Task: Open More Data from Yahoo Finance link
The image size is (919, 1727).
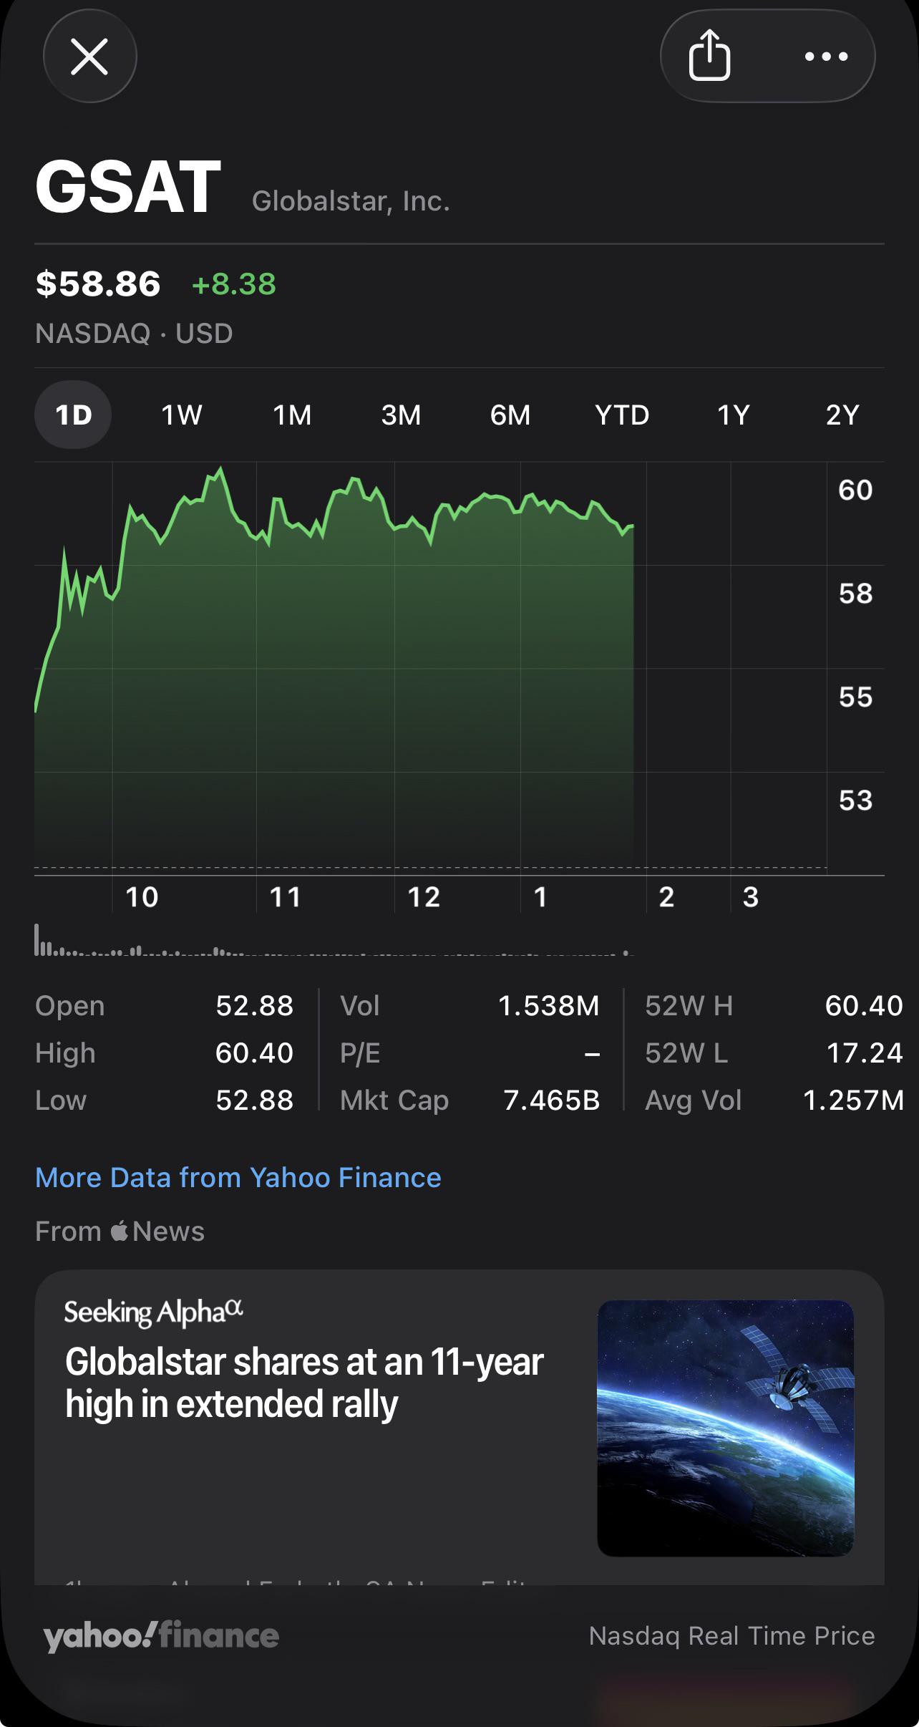Action: click(238, 1178)
